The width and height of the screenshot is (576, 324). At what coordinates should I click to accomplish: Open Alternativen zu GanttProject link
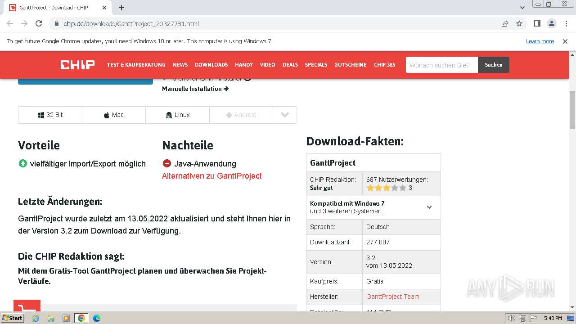[211, 176]
